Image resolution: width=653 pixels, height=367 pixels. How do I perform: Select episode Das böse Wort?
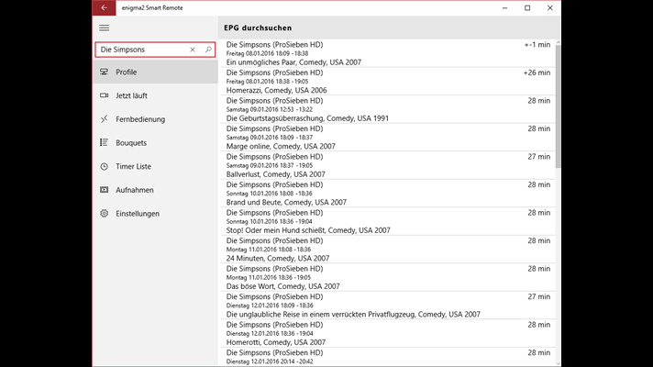[387, 277]
